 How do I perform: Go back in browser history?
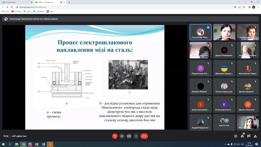[3, 7]
